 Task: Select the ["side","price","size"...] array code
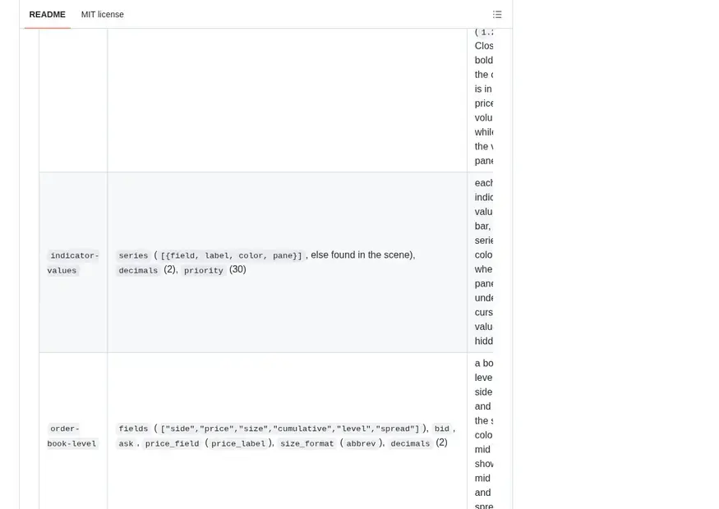tap(290, 429)
